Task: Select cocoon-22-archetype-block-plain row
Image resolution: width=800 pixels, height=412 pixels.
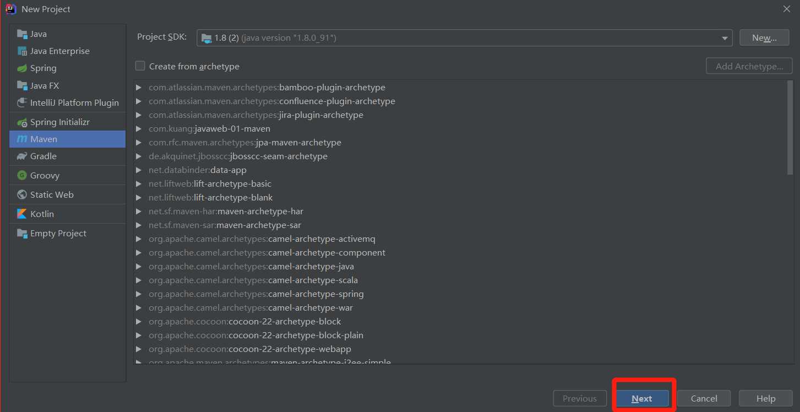Action: point(460,335)
